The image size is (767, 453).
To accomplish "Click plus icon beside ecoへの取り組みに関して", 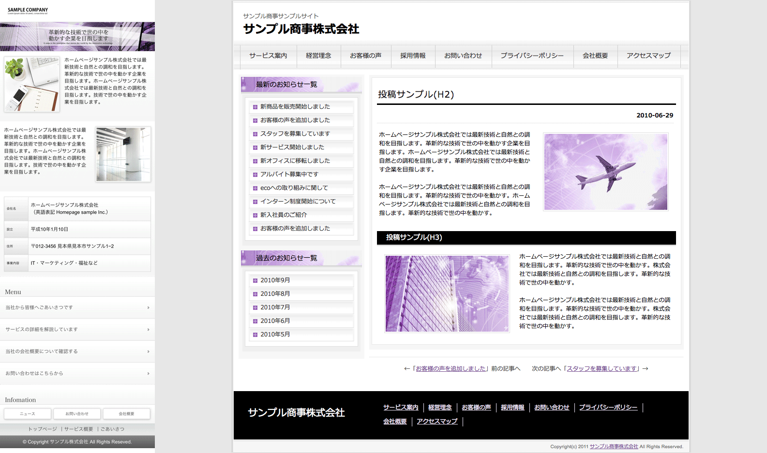I will point(255,188).
